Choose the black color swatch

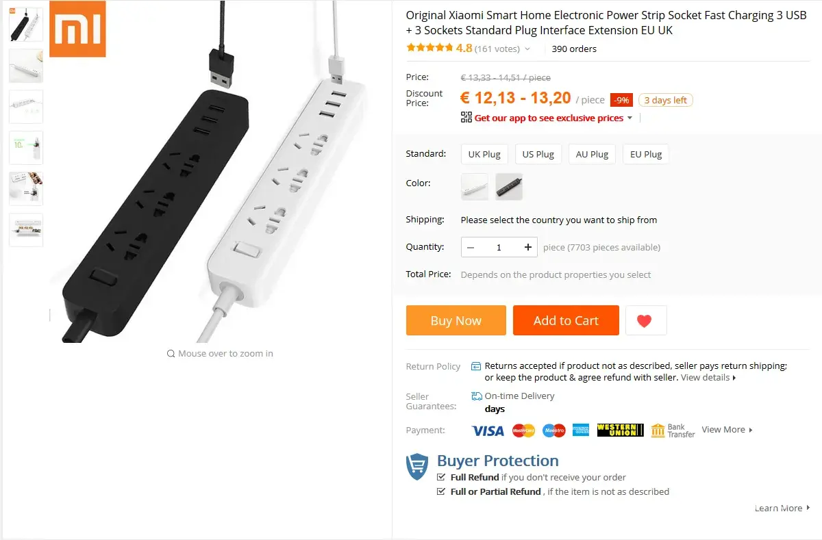pyautogui.click(x=509, y=186)
